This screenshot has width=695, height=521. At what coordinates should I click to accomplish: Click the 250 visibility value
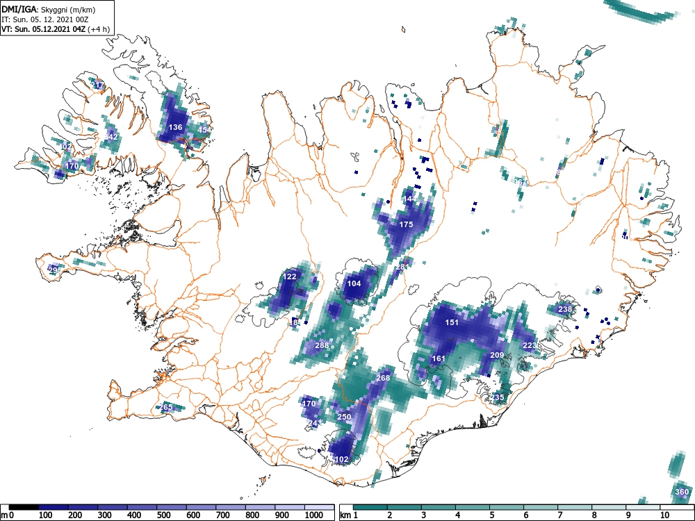coord(345,417)
